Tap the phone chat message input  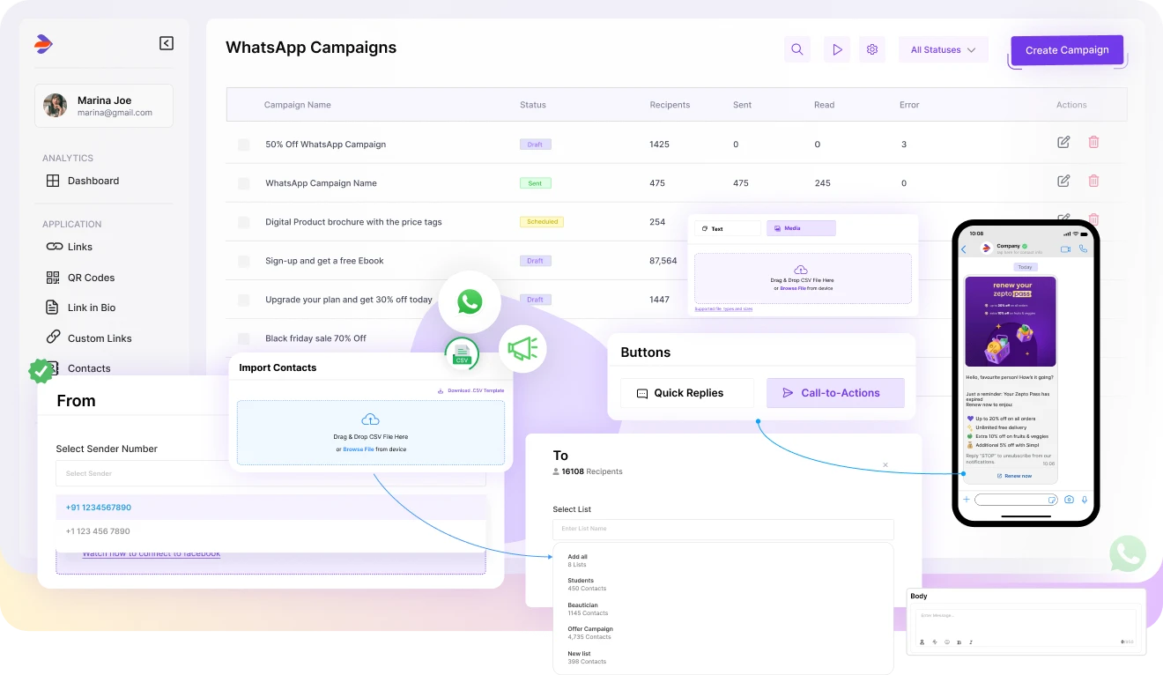(x=1016, y=500)
